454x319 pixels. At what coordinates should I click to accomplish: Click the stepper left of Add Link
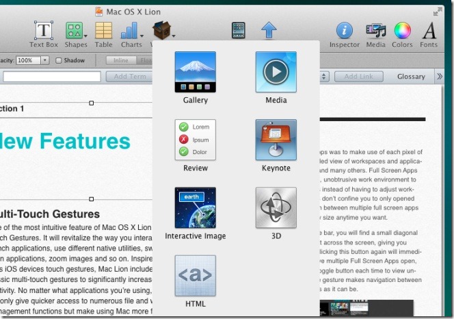click(x=324, y=77)
